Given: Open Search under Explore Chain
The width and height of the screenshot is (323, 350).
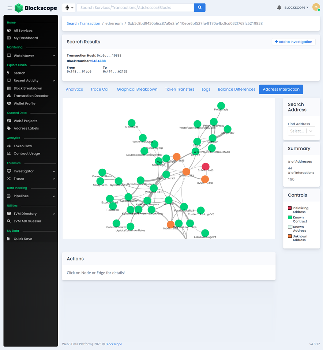Looking at the screenshot, I should (9, 73).
